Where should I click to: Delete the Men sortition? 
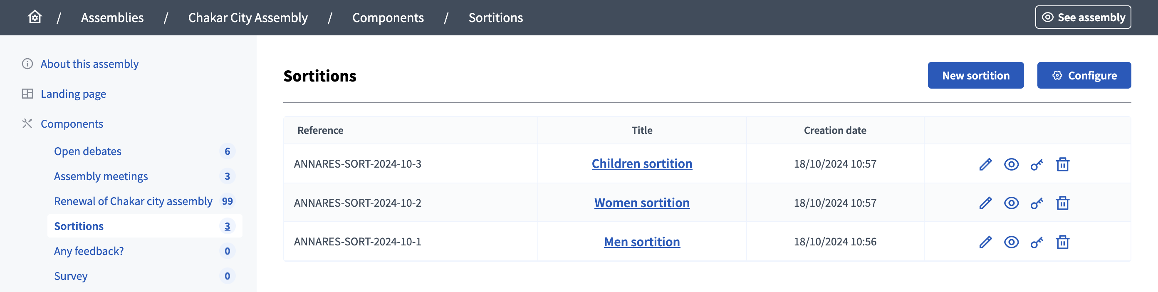[x=1062, y=242]
